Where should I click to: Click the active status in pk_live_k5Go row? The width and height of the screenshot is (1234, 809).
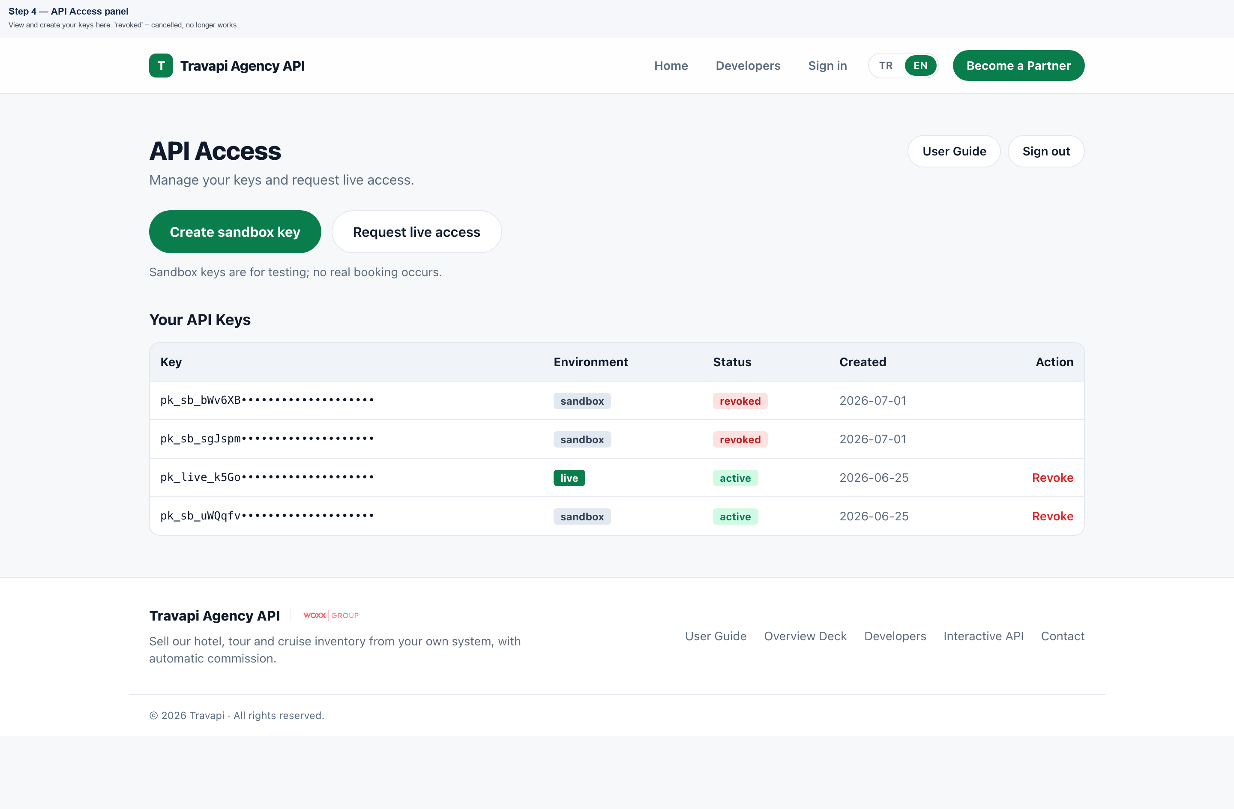click(735, 478)
